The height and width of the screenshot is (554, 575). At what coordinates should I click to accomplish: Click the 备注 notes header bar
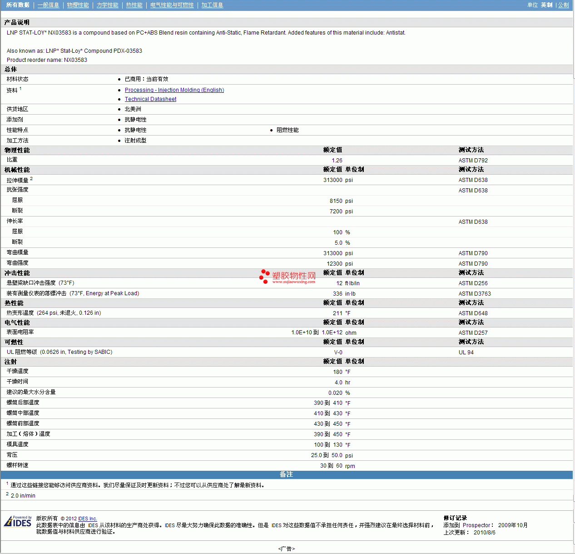(287, 474)
